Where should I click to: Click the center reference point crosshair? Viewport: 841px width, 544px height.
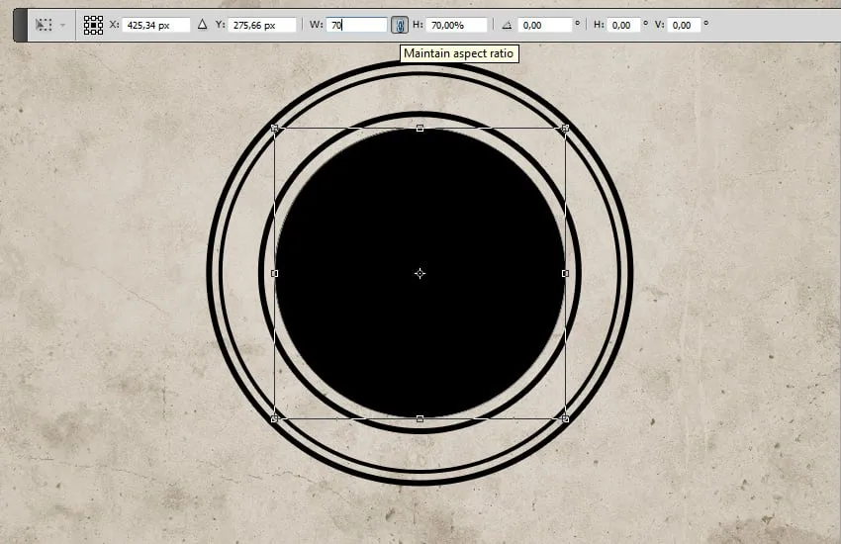click(420, 273)
